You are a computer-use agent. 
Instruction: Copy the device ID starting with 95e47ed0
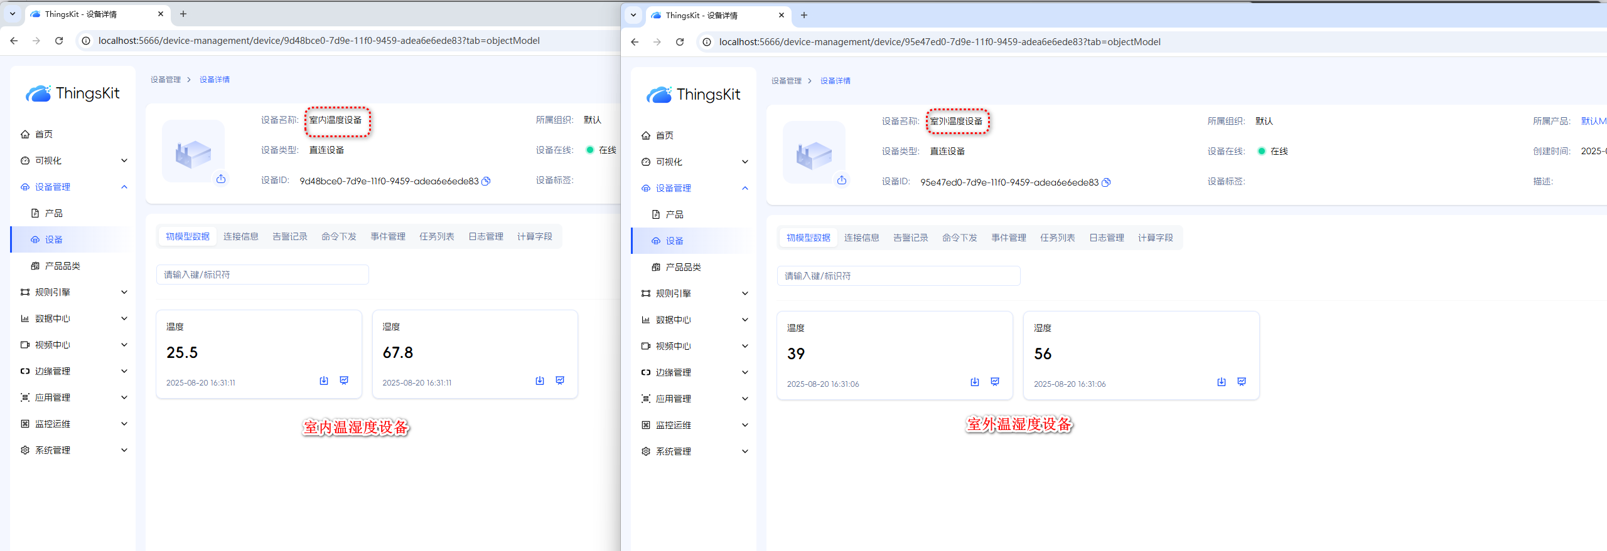point(1106,182)
